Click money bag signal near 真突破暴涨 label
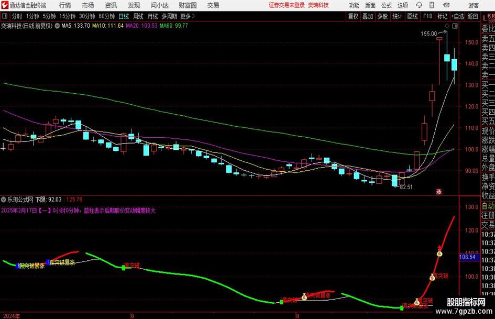495x319 pixels. click(x=304, y=296)
